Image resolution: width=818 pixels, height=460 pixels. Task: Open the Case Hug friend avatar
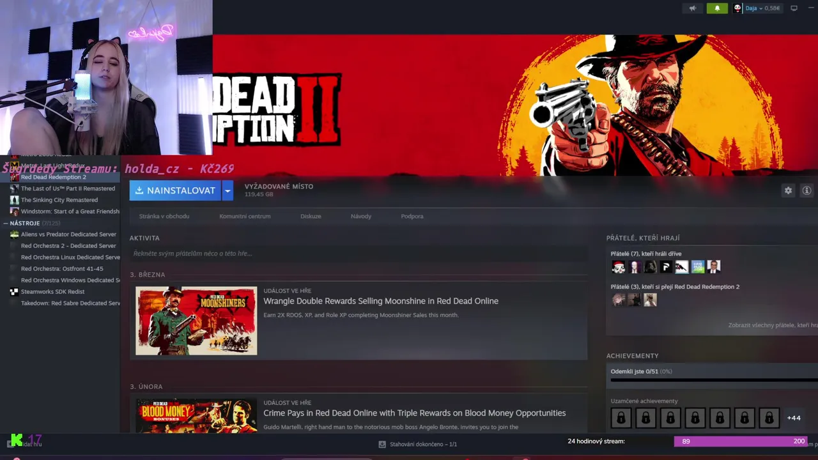pos(698,267)
